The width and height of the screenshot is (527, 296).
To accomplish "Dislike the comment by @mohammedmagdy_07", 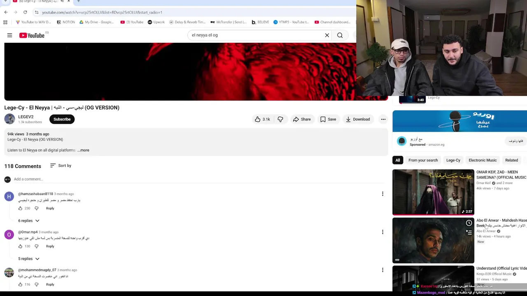I will coord(36,284).
